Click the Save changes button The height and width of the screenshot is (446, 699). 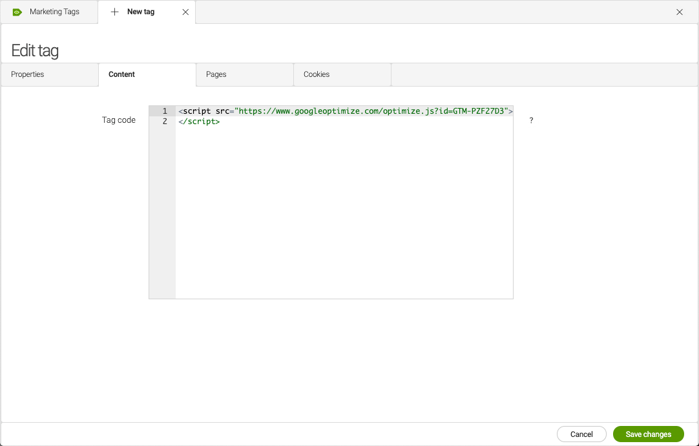pos(648,434)
